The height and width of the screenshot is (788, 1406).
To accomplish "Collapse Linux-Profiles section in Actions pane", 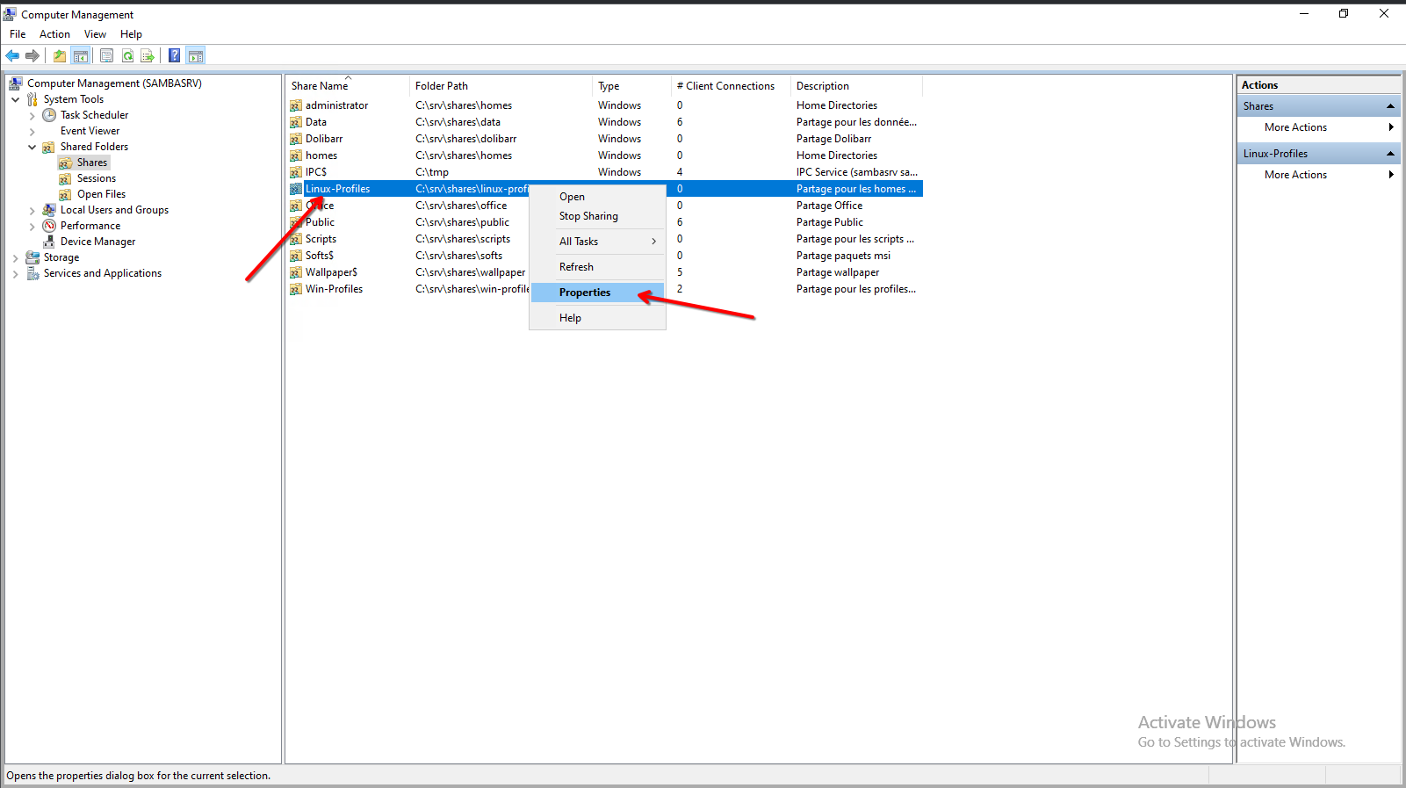I will tap(1390, 154).
